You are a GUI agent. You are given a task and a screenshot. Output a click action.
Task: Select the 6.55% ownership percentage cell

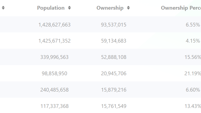click(193, 25)
